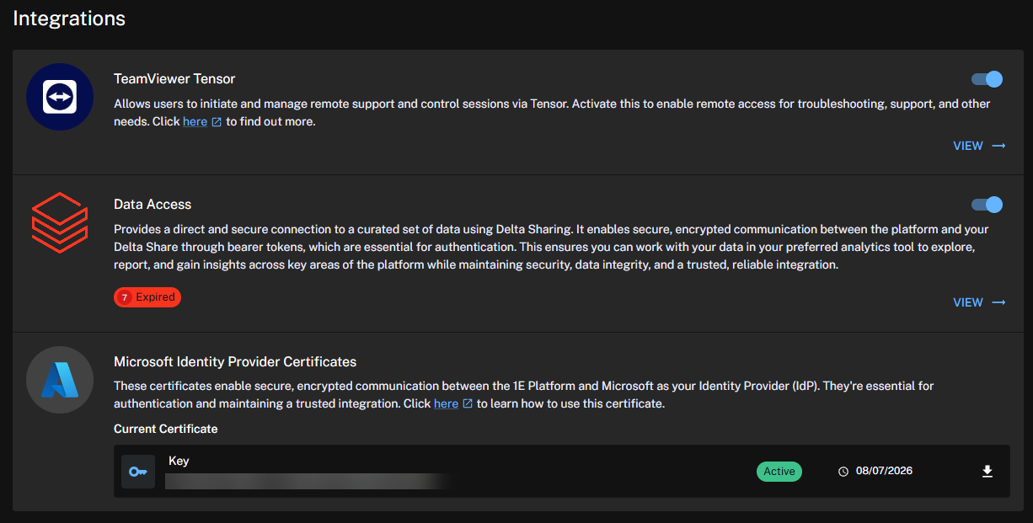Click the Microsoft Azure logo icon
Image resolution: width=1033 pixels, height=523 pixels.
(60, 380)
